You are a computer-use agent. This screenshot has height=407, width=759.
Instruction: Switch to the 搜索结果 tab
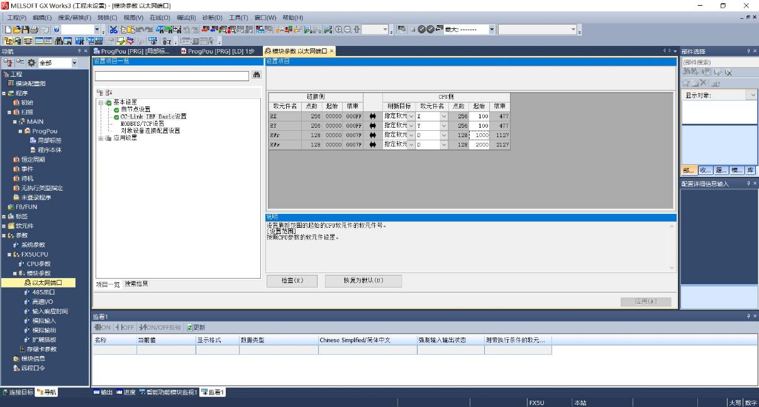pos(136,284)
